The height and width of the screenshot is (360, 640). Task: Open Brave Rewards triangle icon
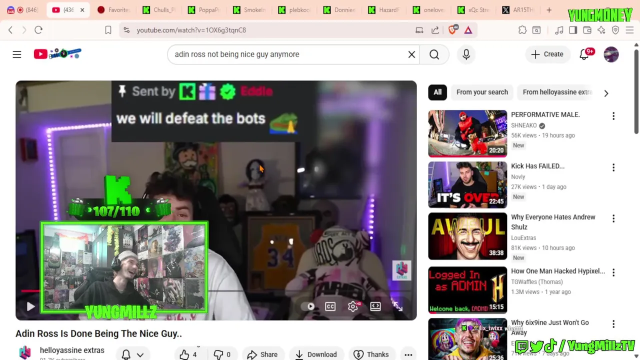468,30
